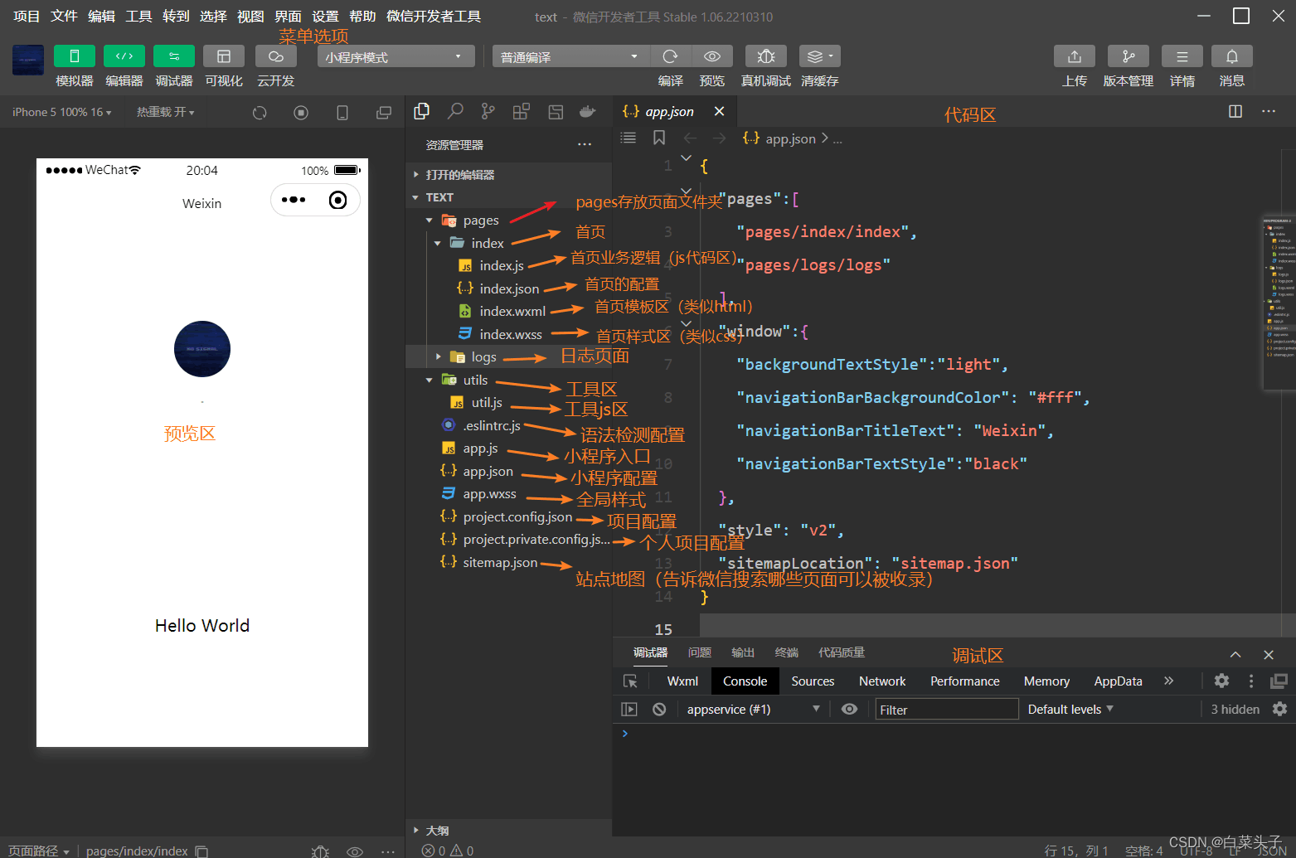Click the bookmark icon in editor toolbar
The width and height of the screenshot is (1296, 858).
(x=659, y=138)
